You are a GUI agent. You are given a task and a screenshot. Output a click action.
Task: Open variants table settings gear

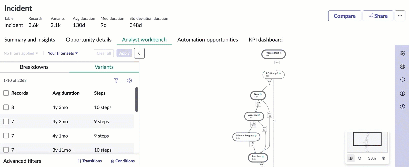tap(130, 80)
